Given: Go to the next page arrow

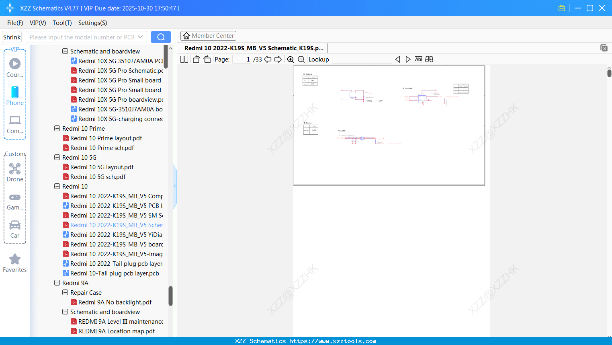Looking at the screenshot, I should [278, 60].
